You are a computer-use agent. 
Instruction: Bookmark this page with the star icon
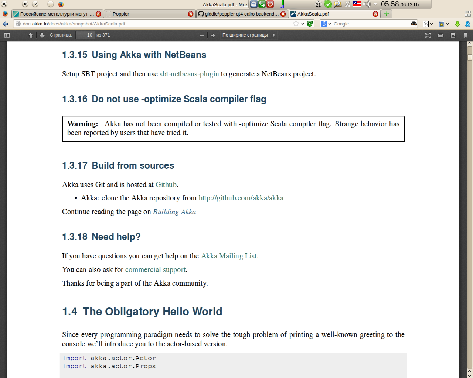296,24
